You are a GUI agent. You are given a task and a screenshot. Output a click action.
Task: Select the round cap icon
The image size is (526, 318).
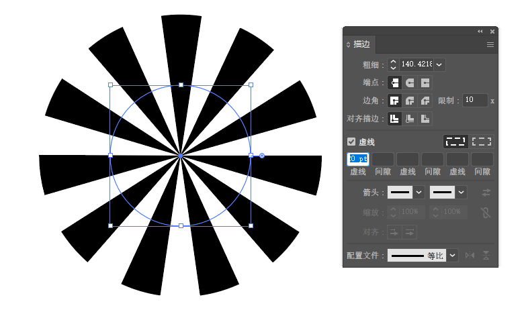(x=410, y=83)
